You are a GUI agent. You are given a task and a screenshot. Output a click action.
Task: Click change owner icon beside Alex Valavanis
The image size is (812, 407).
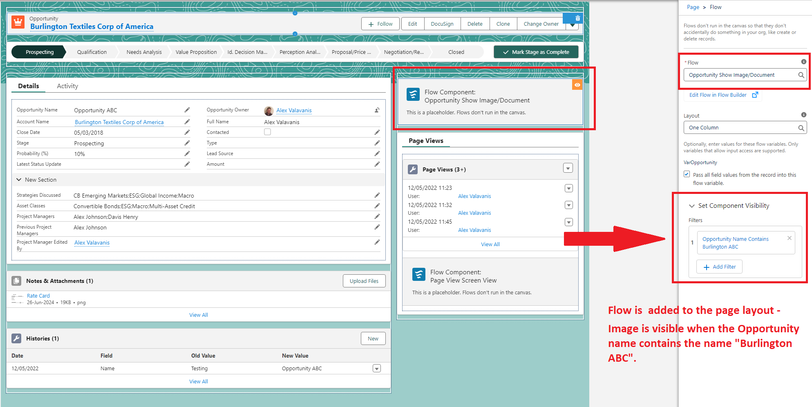(377, 110)
